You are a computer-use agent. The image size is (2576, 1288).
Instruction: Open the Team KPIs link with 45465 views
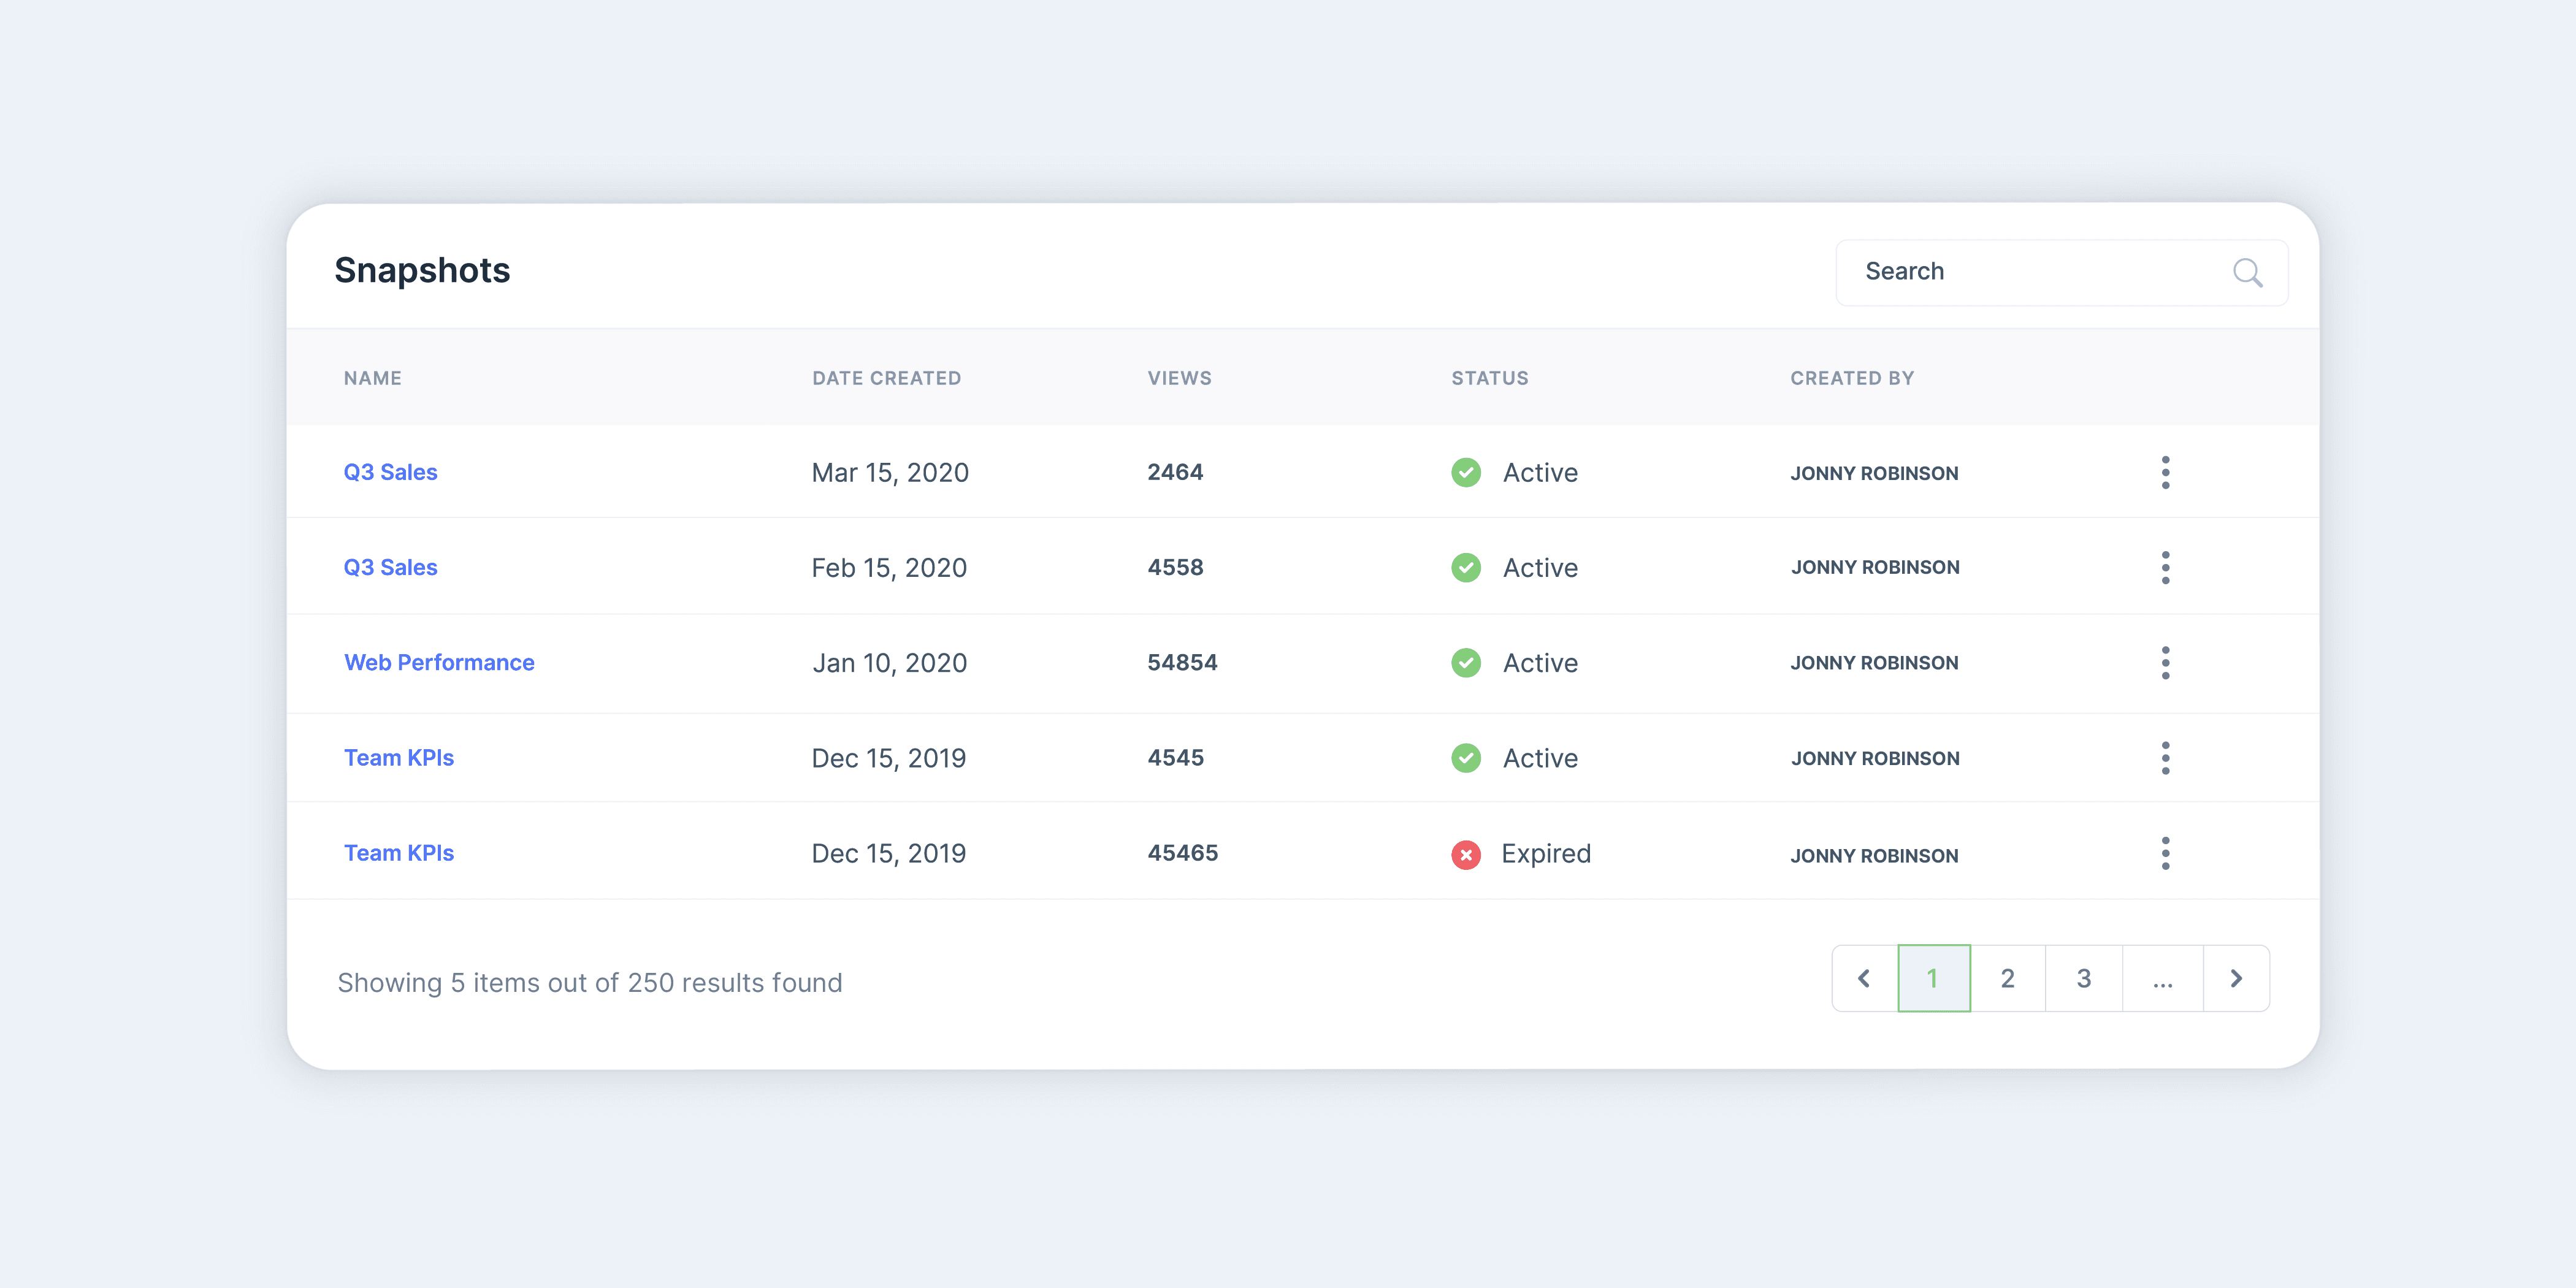click(x=398, y=853)
